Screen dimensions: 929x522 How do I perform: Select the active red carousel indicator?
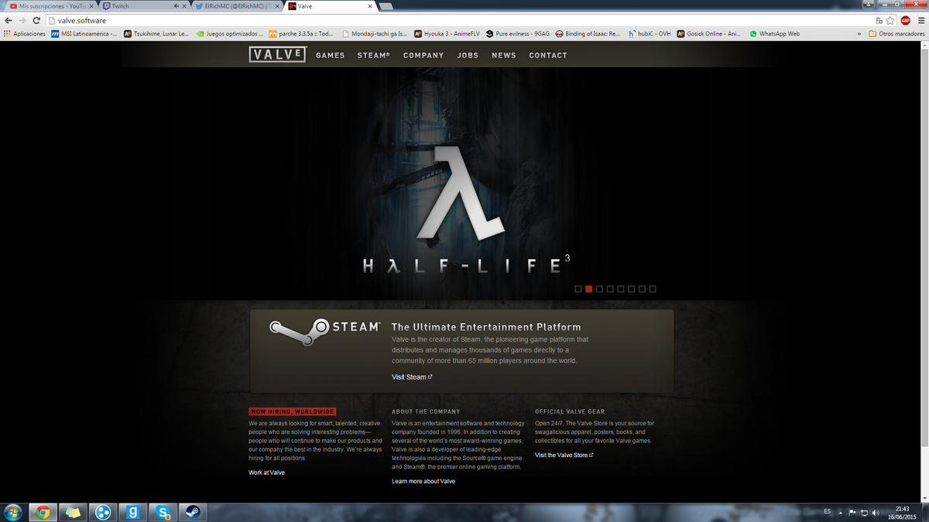588,289
